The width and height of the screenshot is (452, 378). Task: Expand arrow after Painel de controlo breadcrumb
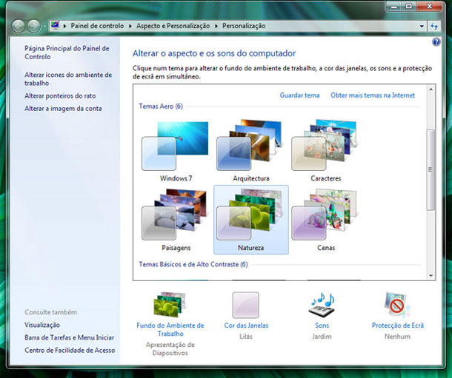(x=130, y=26)
